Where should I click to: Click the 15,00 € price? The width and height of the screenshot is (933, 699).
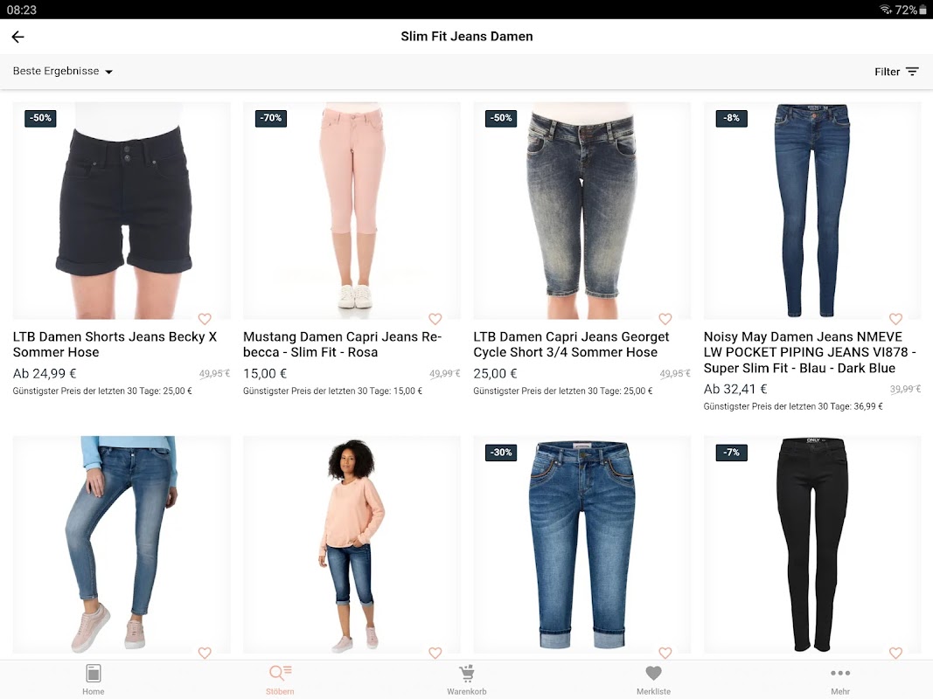265,373
